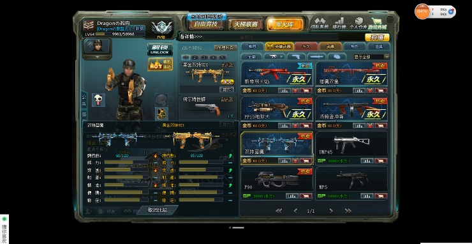Open the 排行榜 ranking bars icon
Screen dimensions: 472x244
click(339, 24)
